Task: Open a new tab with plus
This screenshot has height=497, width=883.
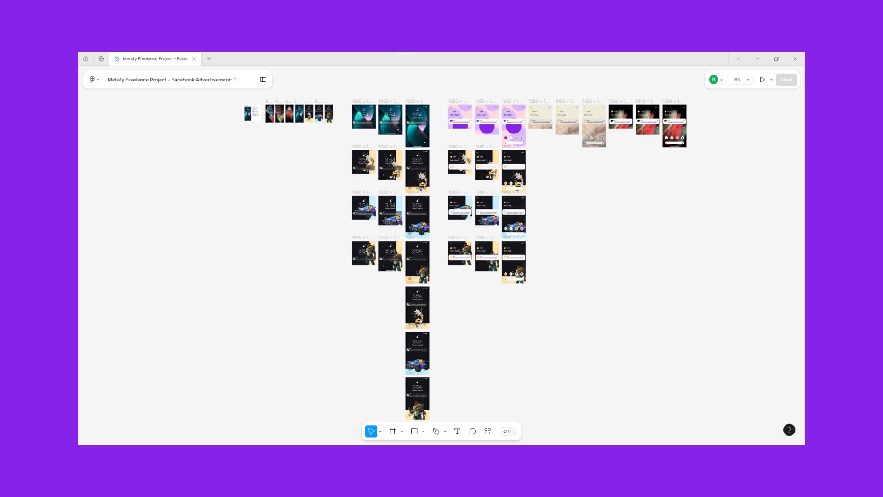Action: (x=209, y=59)
